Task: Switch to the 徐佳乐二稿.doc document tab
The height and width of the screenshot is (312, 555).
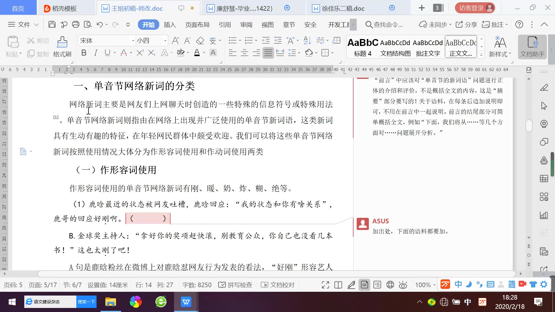Action: pos(344,8)
